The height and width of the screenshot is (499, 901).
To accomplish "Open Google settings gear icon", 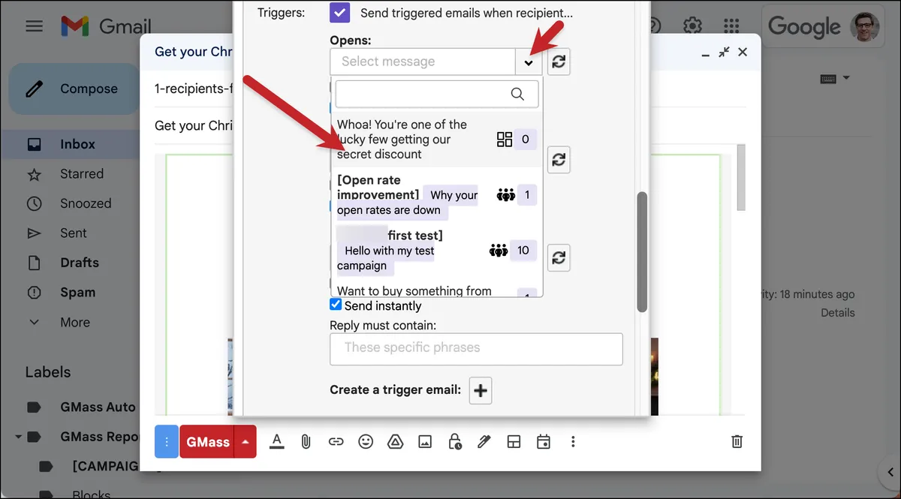I will click(x=692, y=26).
